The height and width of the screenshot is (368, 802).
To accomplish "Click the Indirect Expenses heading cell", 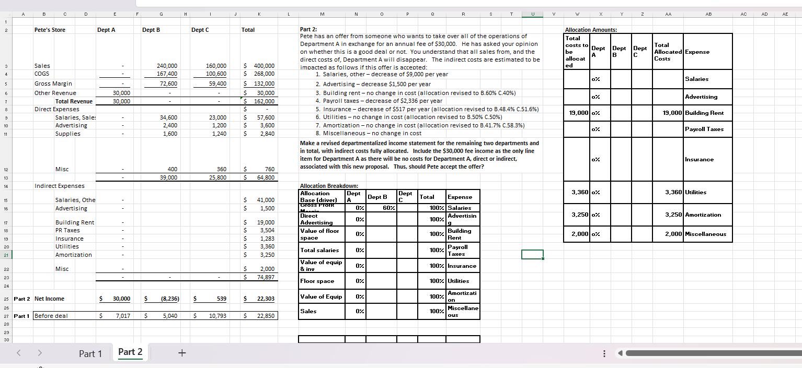I will (59, 185).
